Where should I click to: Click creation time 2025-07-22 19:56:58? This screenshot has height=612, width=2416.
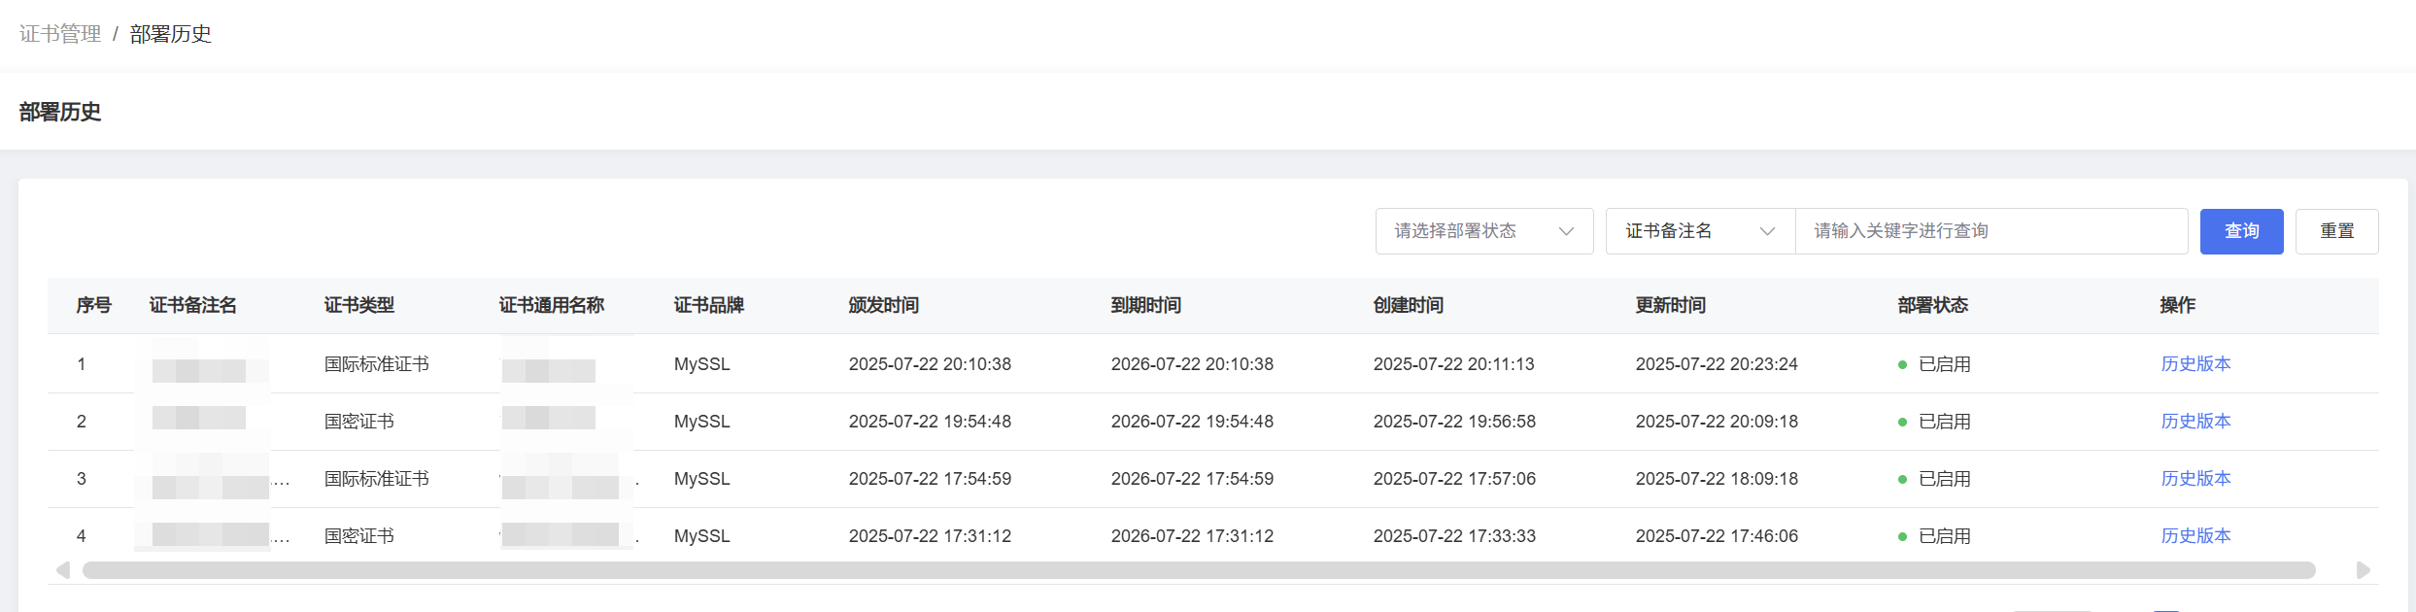tap(1454, 422)
